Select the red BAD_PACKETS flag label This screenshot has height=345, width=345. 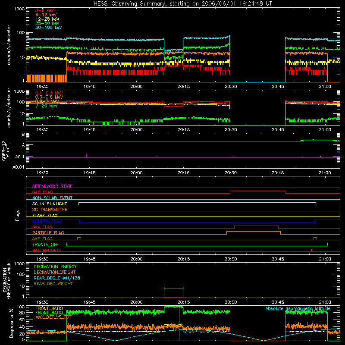click(47, 251)
